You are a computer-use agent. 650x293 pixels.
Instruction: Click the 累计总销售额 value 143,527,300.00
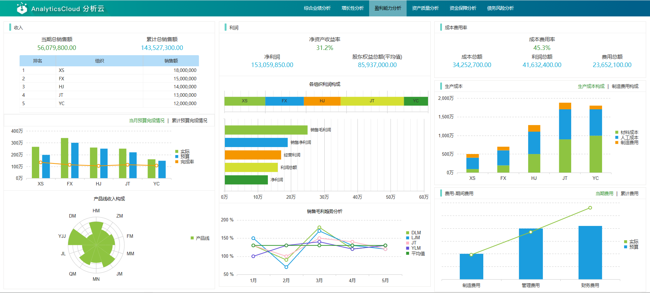point(162,48)
